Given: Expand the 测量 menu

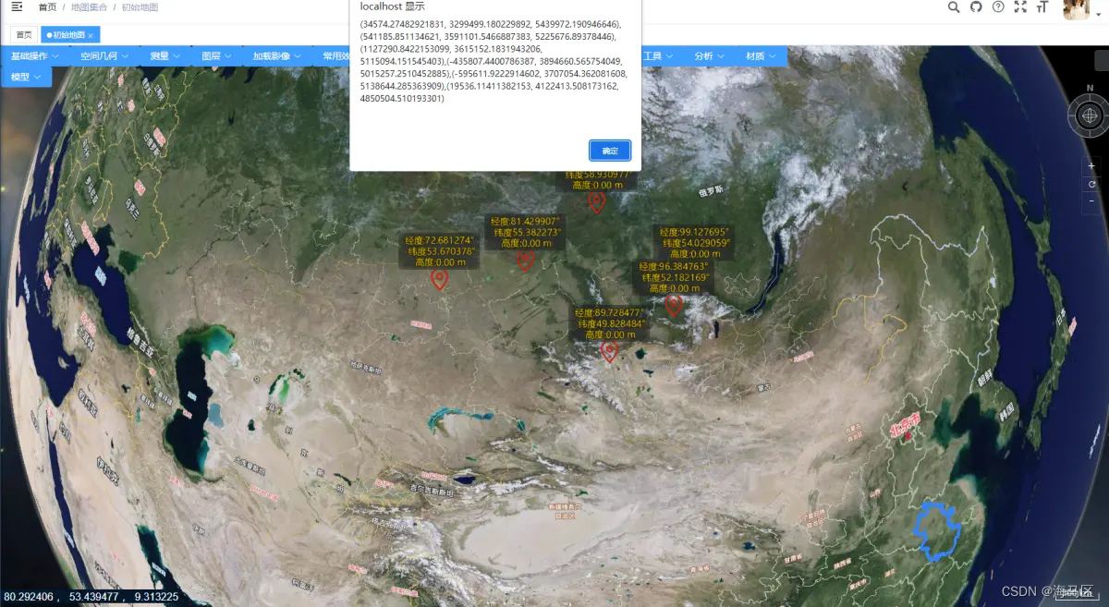Looking at the screenshot, I should [165, 56].
